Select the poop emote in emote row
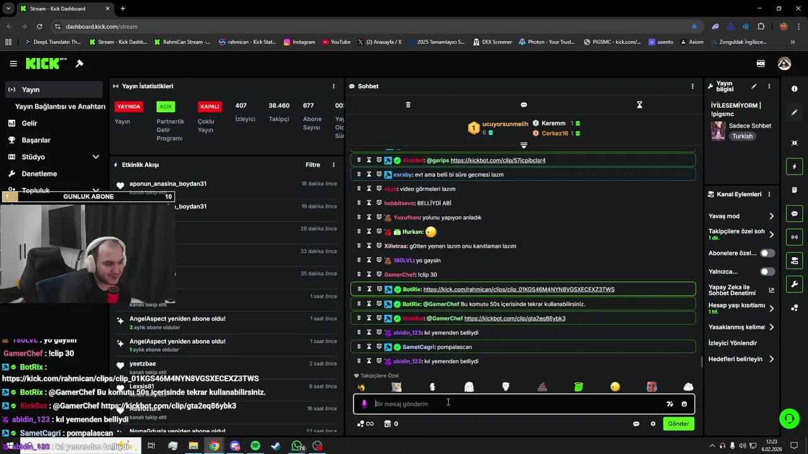The image size is (808, 454). [x=542, y=387]
